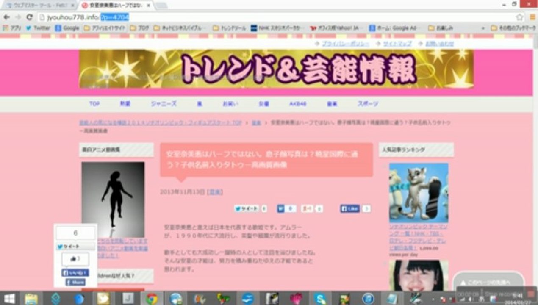The image size is (538, 305).
Task: Click the floating widget Share button
Action: pos(75,282)
